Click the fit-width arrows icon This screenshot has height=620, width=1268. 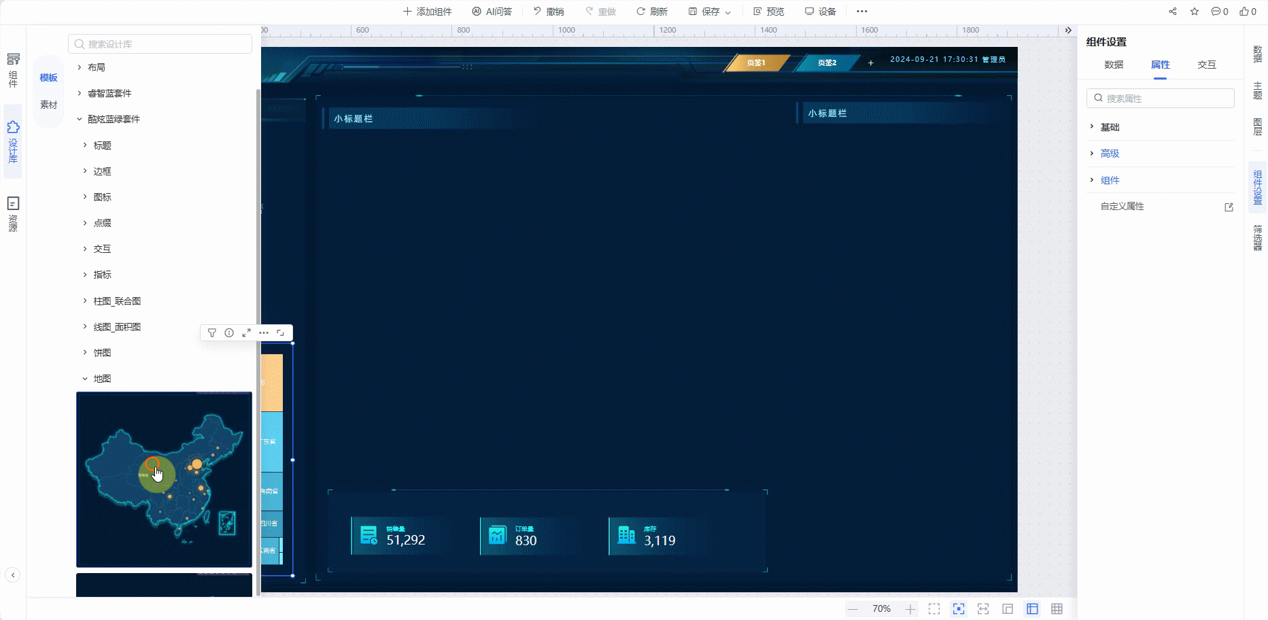(x=983, y=609)
